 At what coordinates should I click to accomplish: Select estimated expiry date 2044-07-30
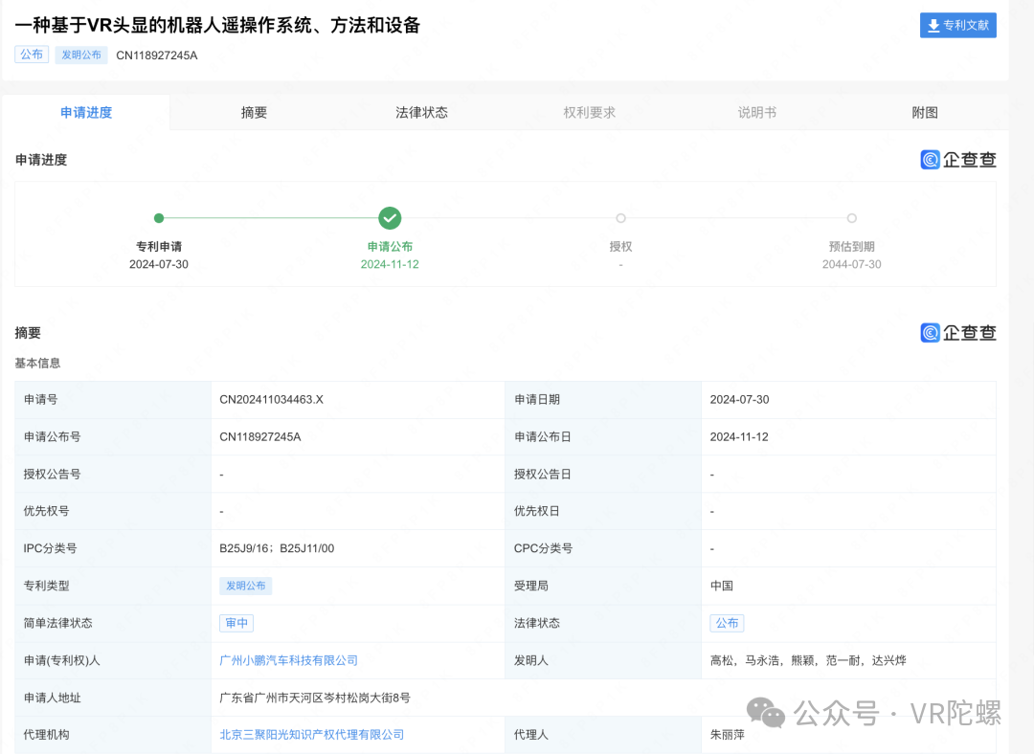[x=852, y=264]
